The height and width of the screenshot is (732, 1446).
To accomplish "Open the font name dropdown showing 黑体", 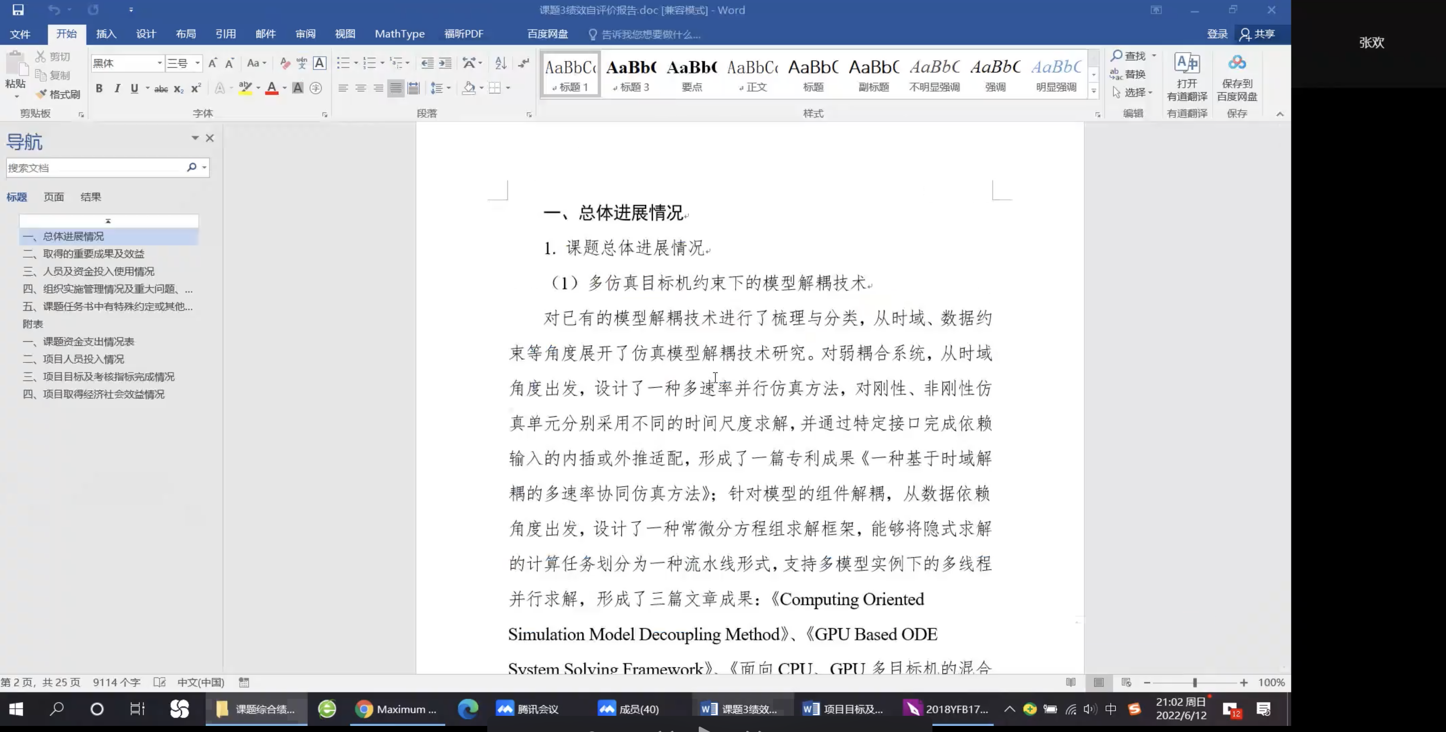I will point(159,63).
